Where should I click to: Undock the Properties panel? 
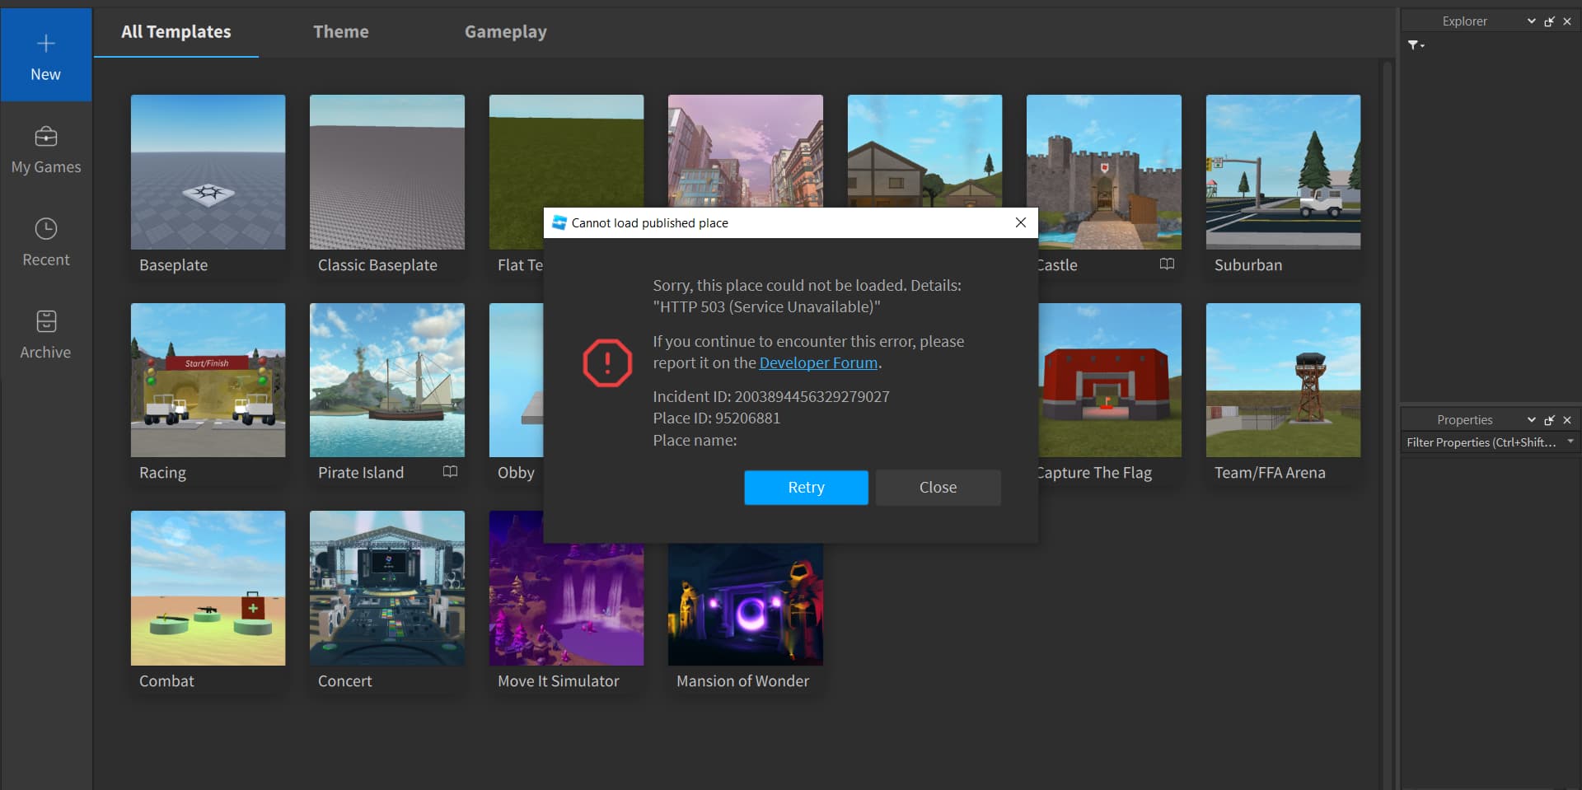1549,419
